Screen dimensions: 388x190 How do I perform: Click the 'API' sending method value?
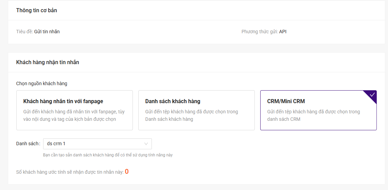pos(283,32)
